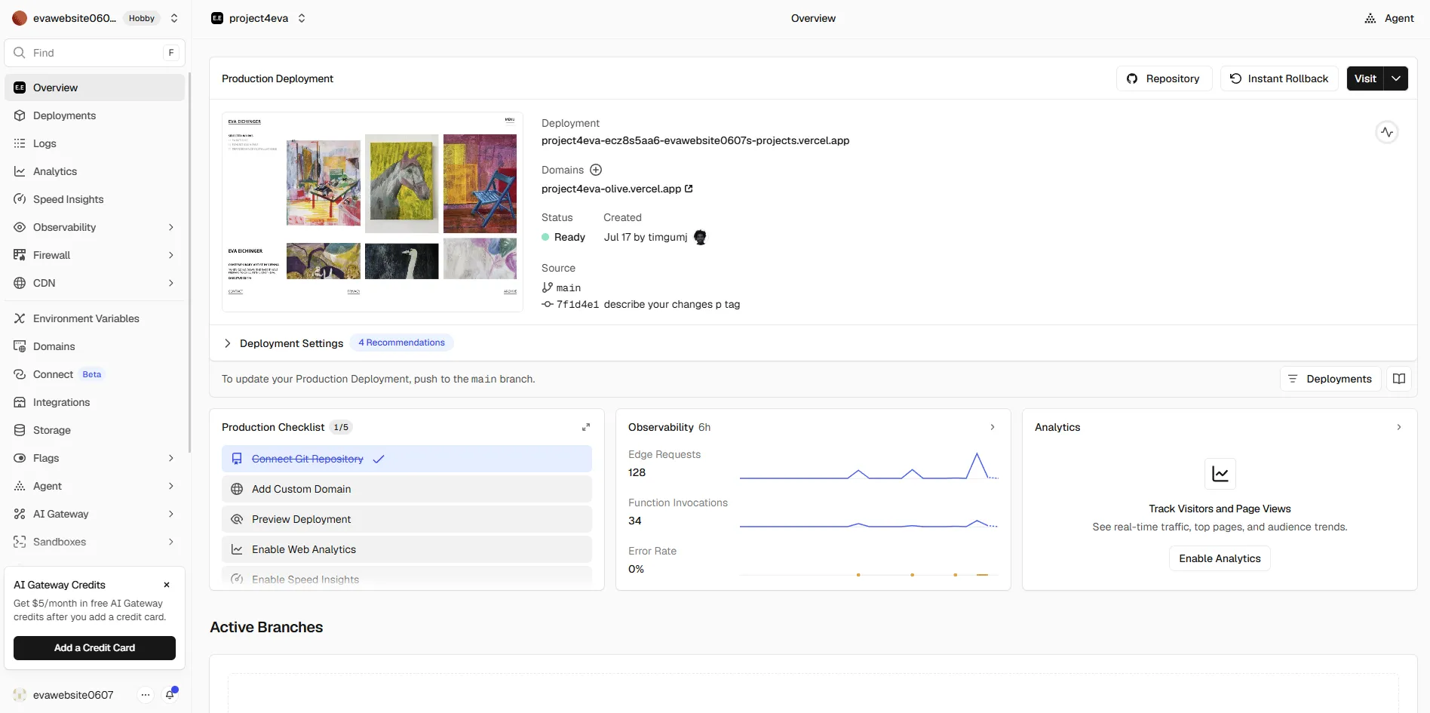Open the Visit button dropdown arrow
This screenshot has width=1430, height=713.
[x=1396, y=78]
